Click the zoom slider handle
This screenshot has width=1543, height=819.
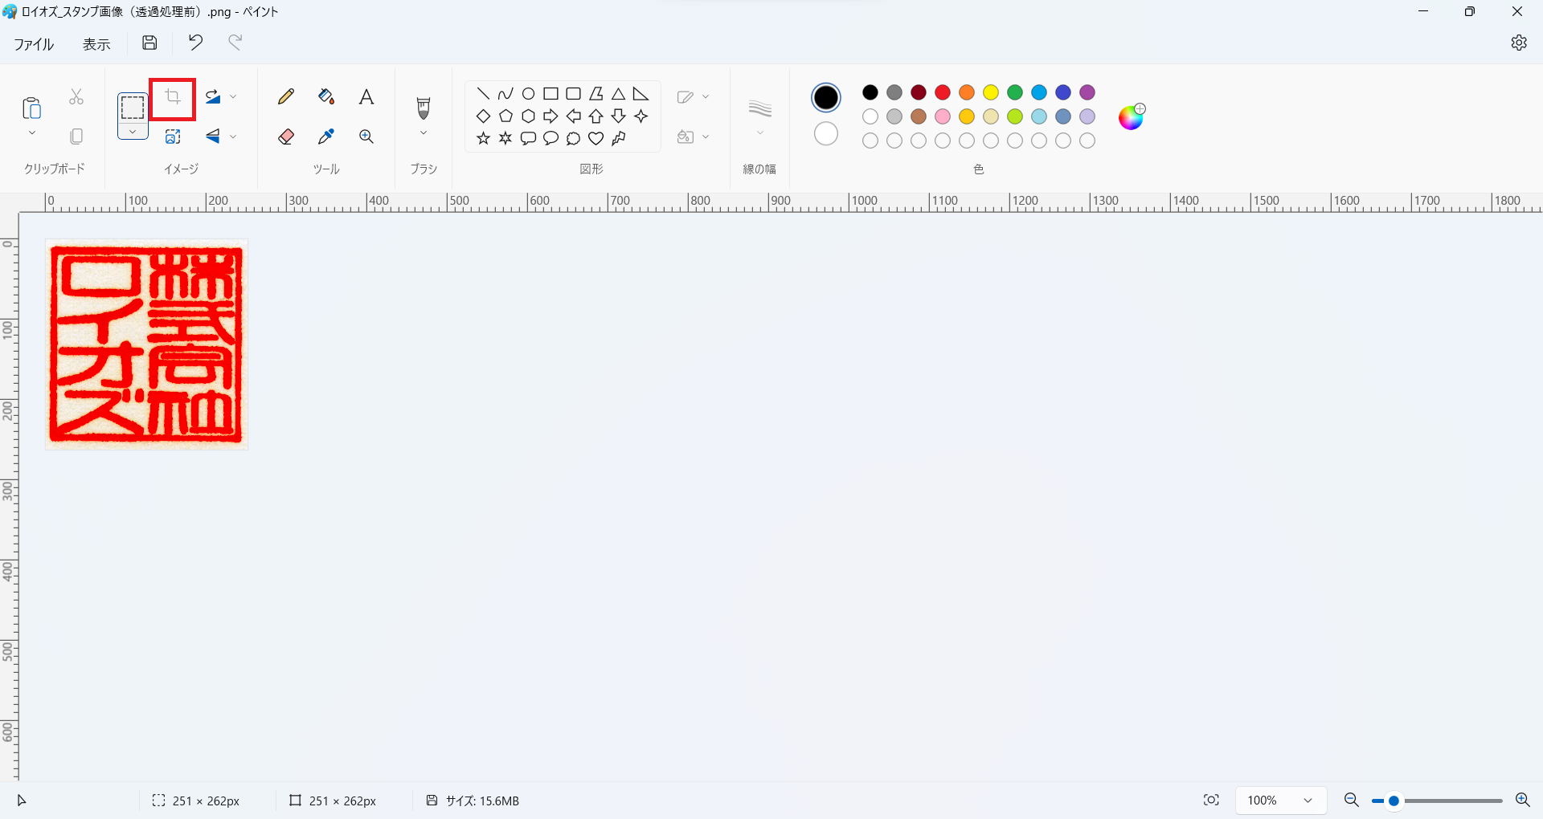point(1394,801)
